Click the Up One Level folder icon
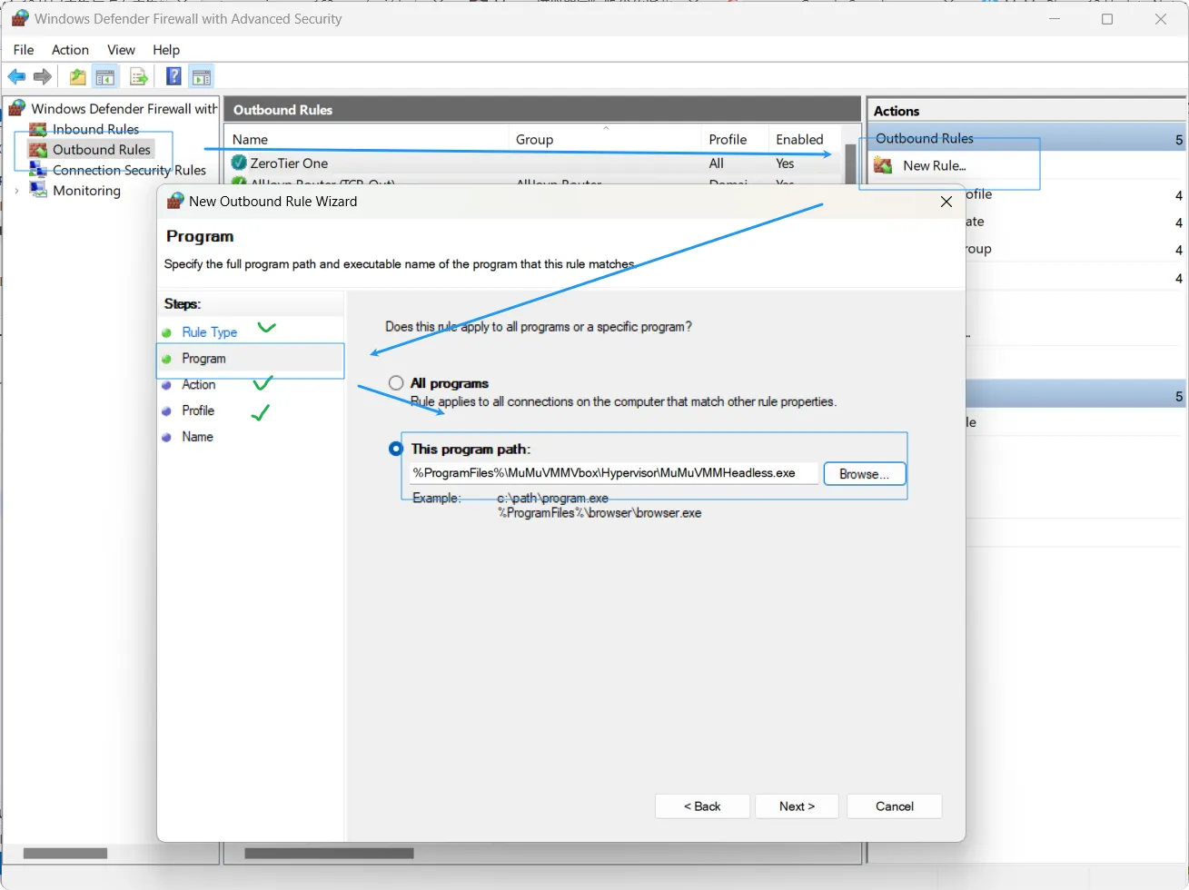The width and height of the screenshot is (1189, 890). click(x=78, y=77)
